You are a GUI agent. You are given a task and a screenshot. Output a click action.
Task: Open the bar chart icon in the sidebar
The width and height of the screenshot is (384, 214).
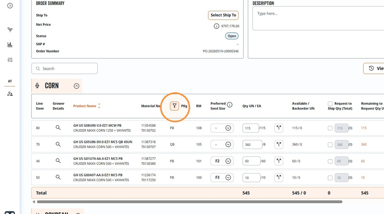click(10, 44)
